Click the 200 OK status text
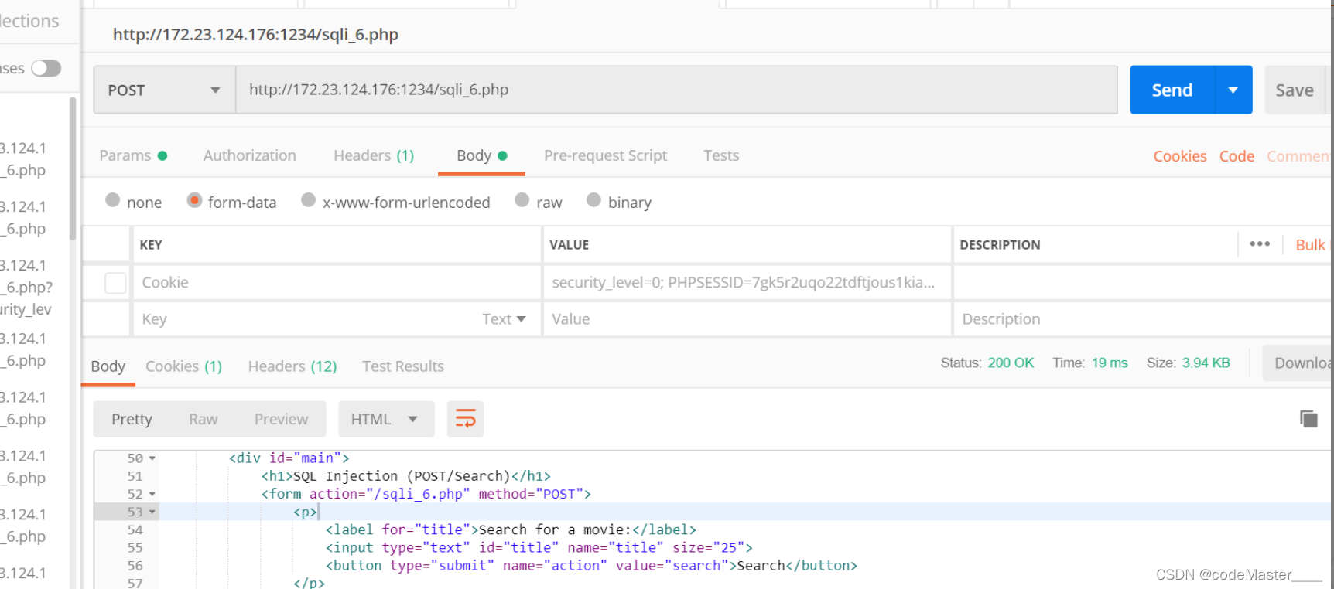The height and width of the screenshot is (589, 1334). 1011,363
